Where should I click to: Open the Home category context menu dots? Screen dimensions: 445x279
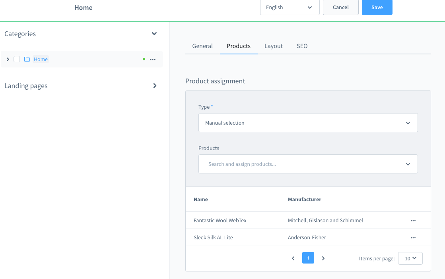point(153,60)
